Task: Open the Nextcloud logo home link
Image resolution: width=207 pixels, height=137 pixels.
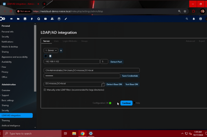Action: pos(2,19)
